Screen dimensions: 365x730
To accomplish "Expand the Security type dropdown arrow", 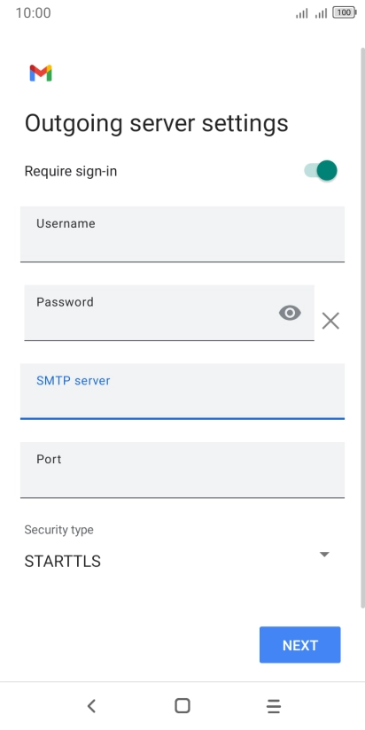I will (x=324, y=555).
